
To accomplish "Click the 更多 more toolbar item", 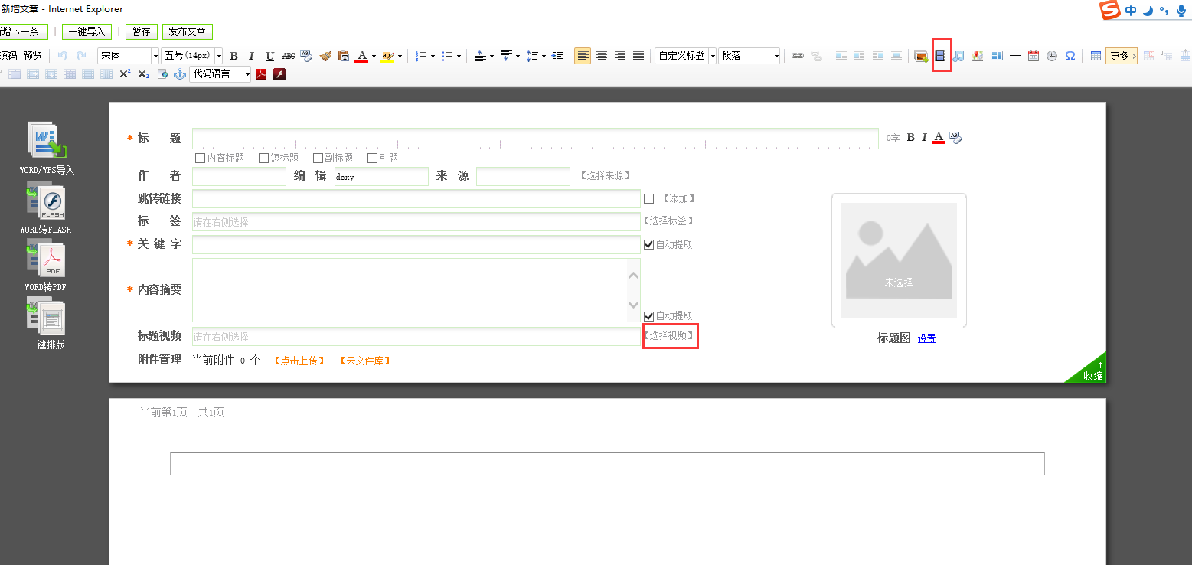I will [x=1121, y=56].
